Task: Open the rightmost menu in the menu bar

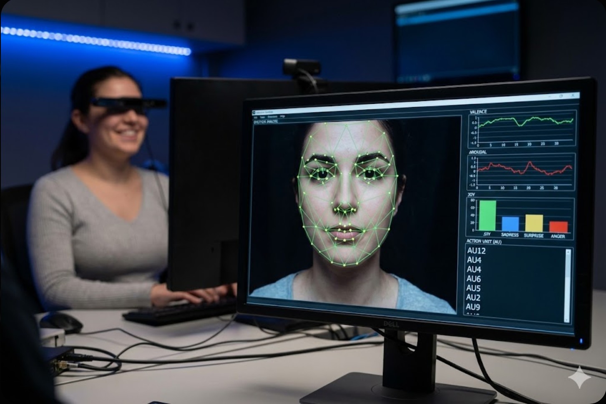Action: [x=282, y=117]
